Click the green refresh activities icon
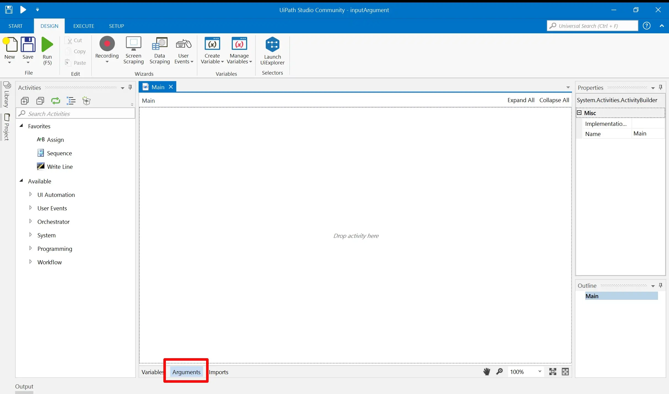 (x=56, y=101)
